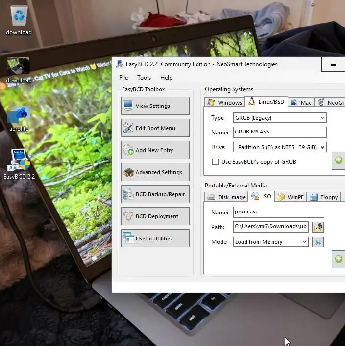Switch to the NeoGrub tab

coord(330,102)
